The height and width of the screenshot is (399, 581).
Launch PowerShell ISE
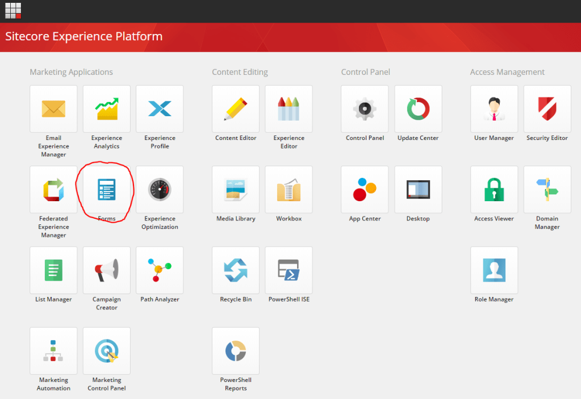289,270
